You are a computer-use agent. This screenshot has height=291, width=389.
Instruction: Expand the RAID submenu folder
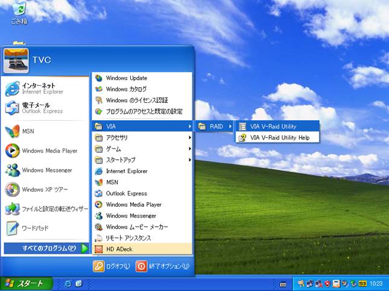tap(215, 126)
